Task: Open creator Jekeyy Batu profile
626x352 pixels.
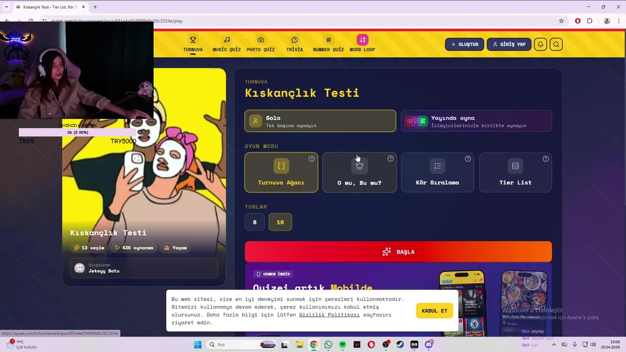Action: tap(144, 268)
